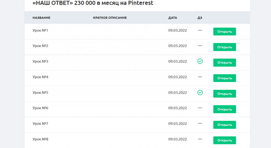Click the dash homework icon for Урок №8
The image size is (271, 148).
200,139
